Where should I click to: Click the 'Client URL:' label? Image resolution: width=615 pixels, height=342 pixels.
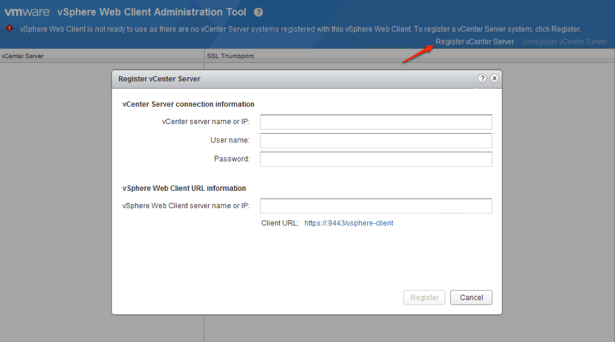click(x=280, y=223)
